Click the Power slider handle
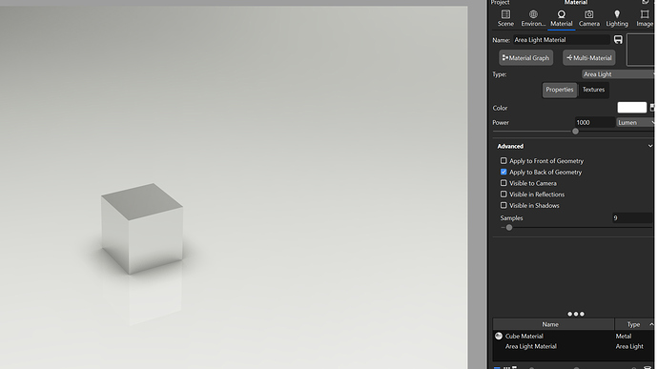Viewport: 658px width, 369px height. (x=575, y=132)
